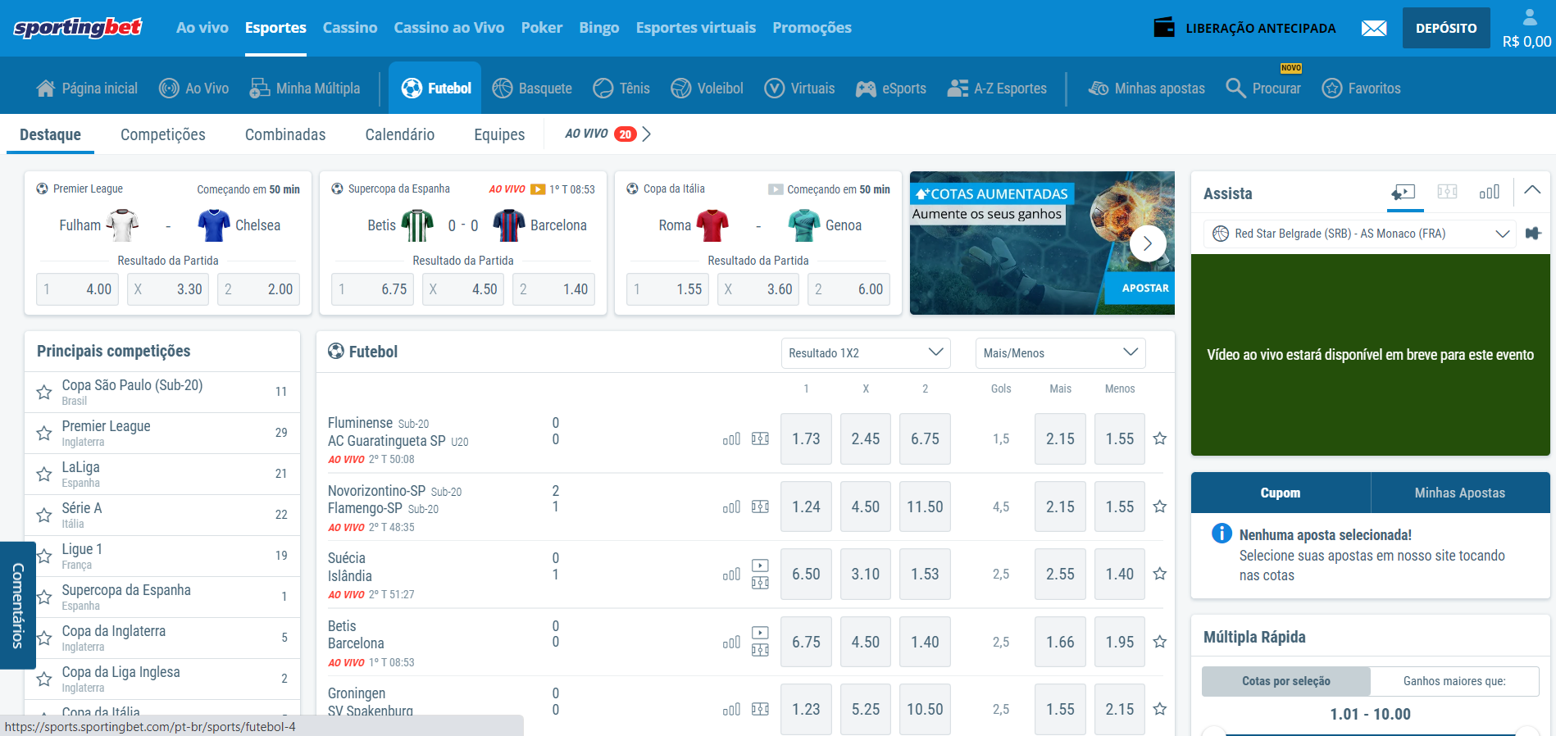Switch to the Competições tab
This screenshot has width=1556, height=736.
[163, 134]
